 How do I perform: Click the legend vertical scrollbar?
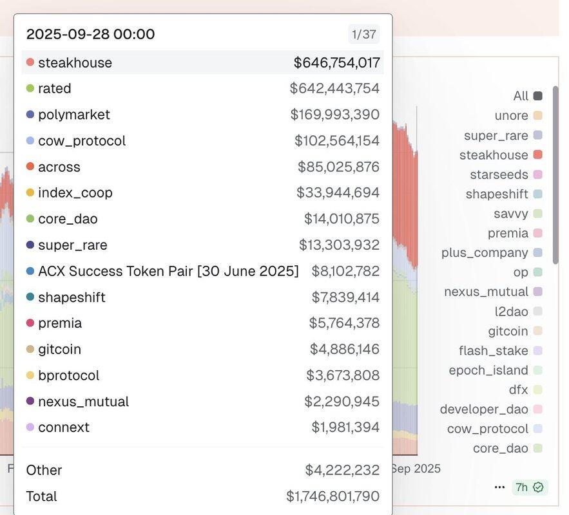(555, 175)
